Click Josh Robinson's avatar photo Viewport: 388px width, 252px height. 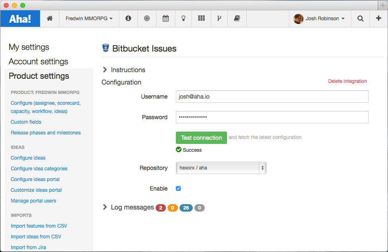point(298,19)
